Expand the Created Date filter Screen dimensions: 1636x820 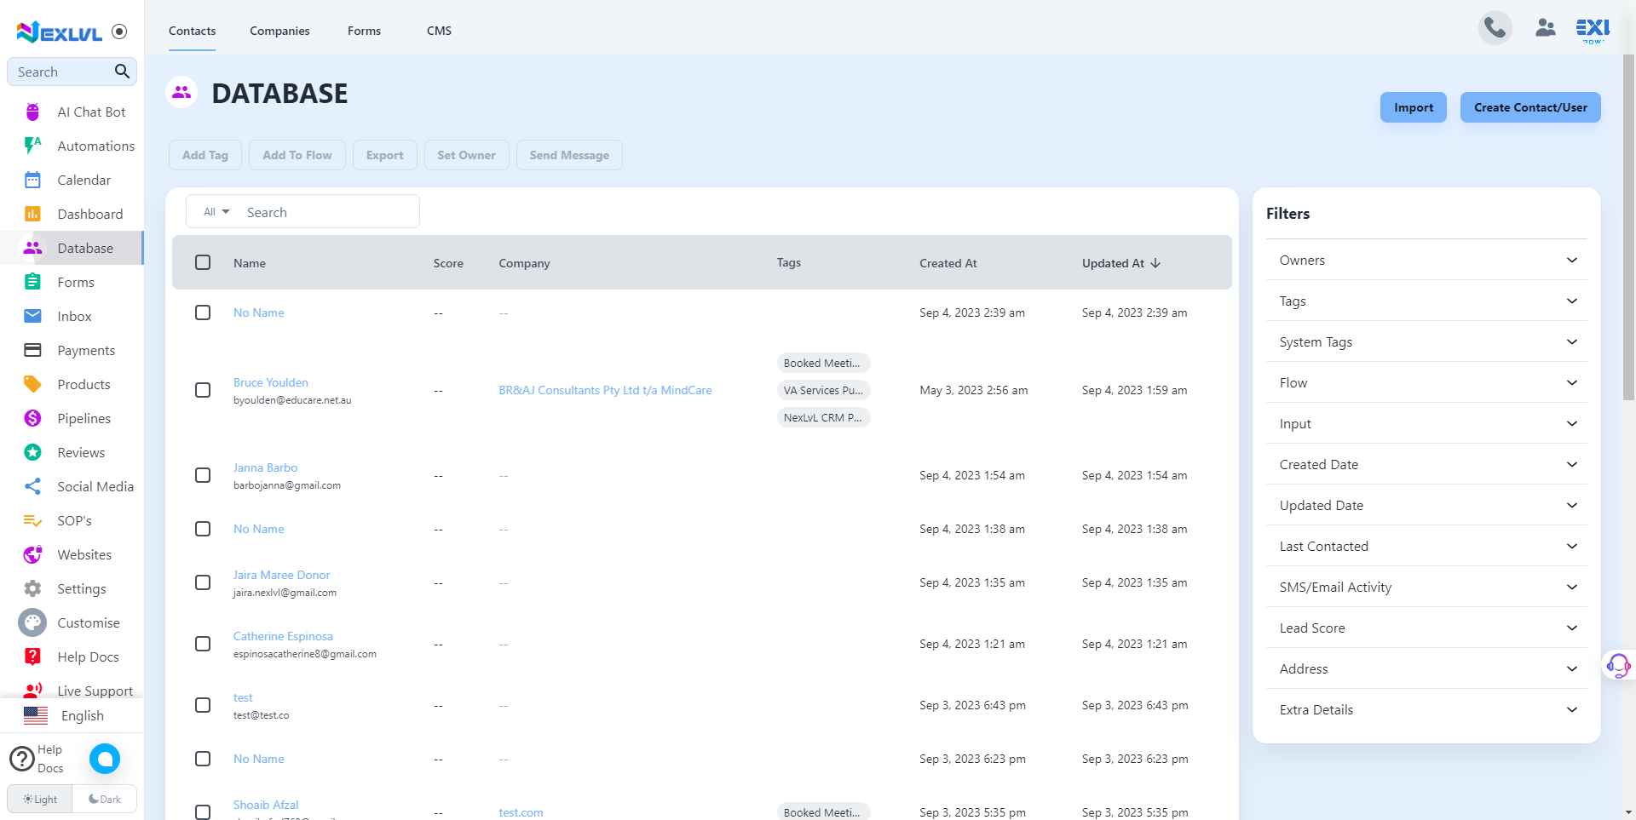[x=1426, y=464]
